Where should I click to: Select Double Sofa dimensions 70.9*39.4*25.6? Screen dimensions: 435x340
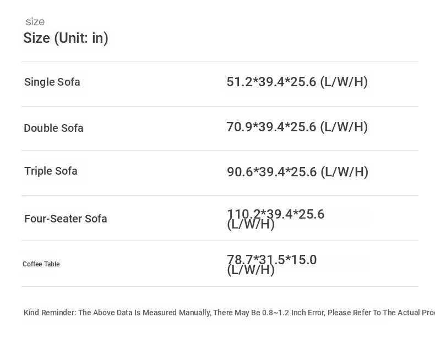pyautogui.click(x=271, y=127)
